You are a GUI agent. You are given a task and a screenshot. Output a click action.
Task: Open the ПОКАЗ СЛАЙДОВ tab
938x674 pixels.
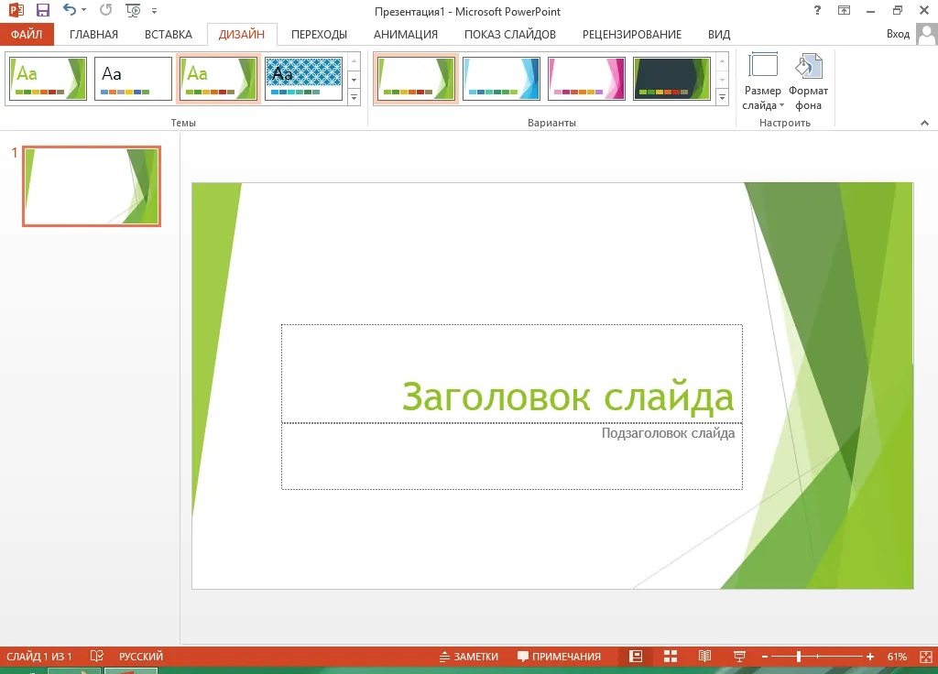(509, 34)
